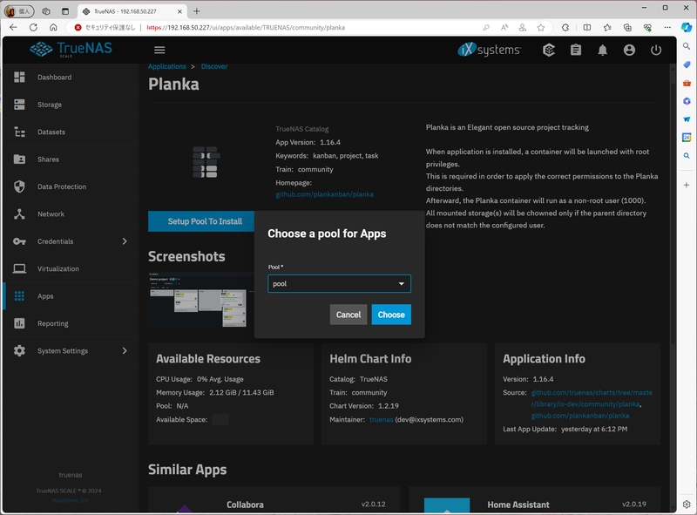Open the Edge sidebar search icon
Screen dimensions: 697x515
click(687, 46)
